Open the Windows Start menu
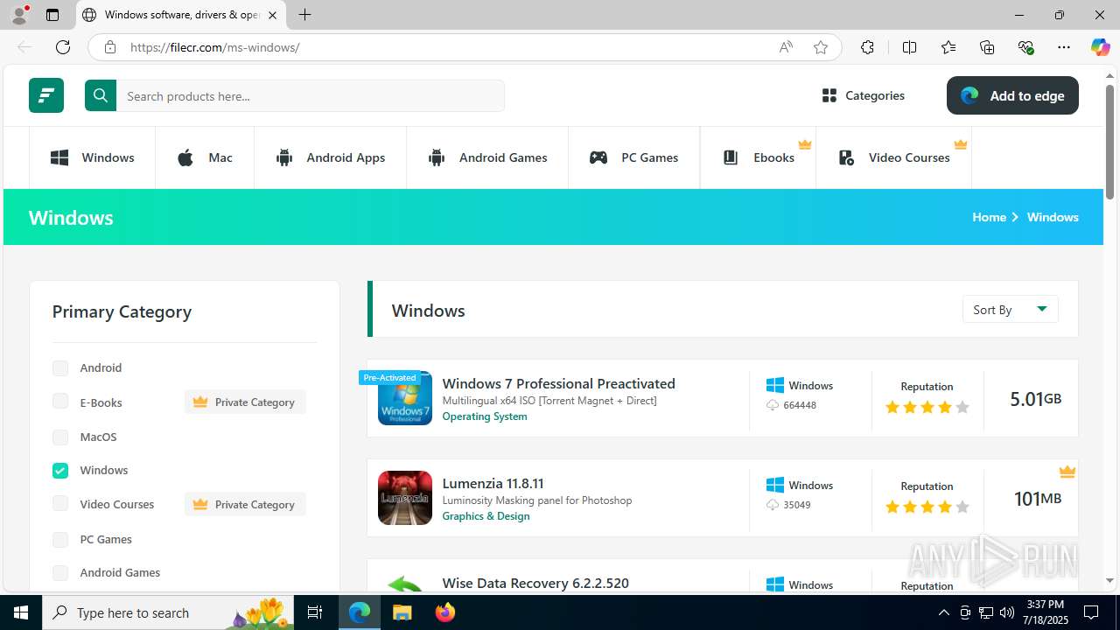Viewport: 1120px width, 630px height. [x=21, y=612]
